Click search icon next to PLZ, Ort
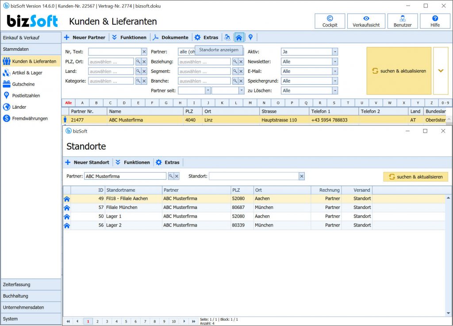Viewport: 453px width, 326px height. click(x=138, y=62)
